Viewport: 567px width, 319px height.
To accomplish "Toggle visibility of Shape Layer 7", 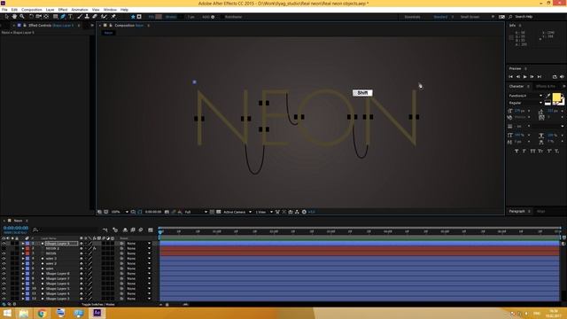I will click(4, 279).
